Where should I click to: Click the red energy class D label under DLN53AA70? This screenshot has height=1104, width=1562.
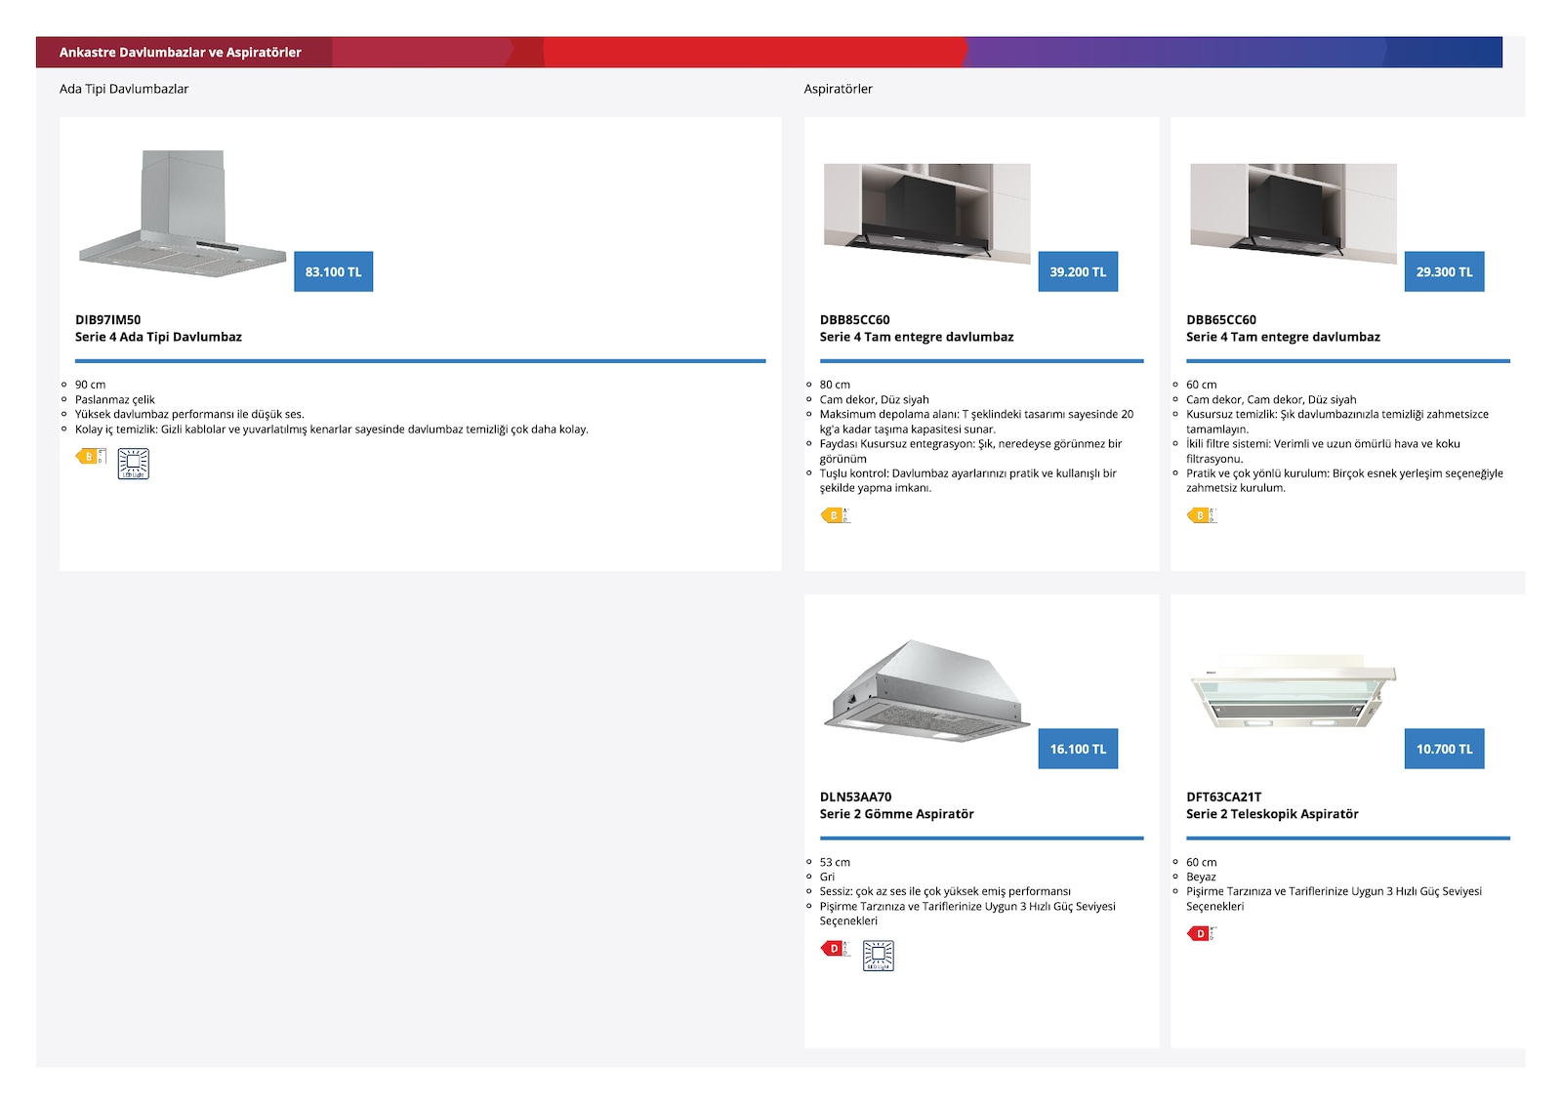click(836, 949)
